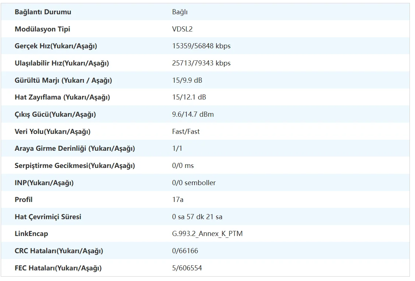Select the CRC errors value 0/66166
The width and height of the screenshot is (415, 281).
185,251
